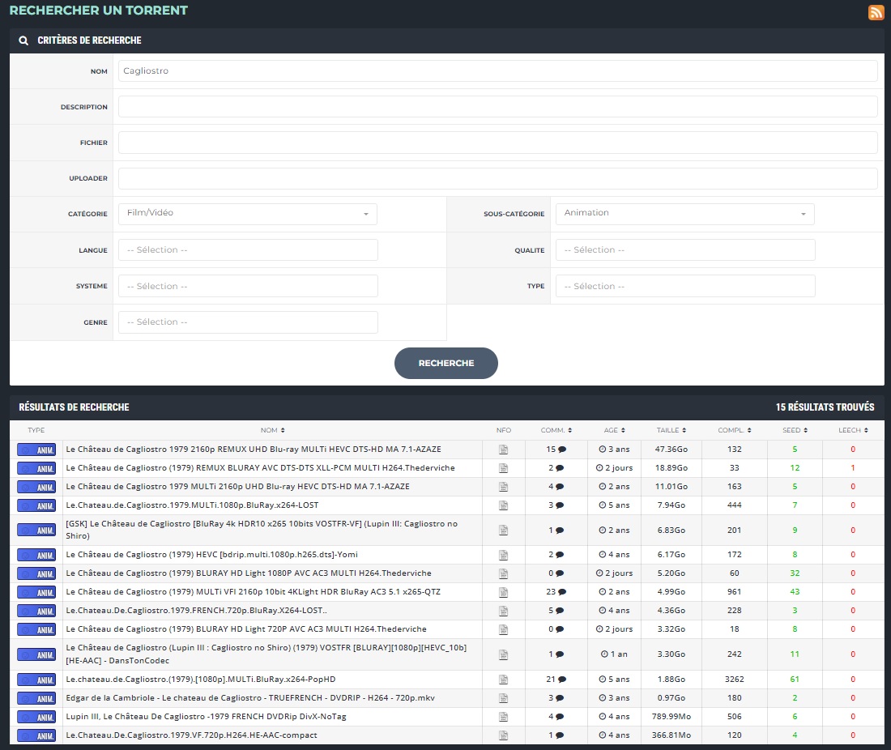Viewport: 891px width, 750px height.
Task: Open comments bubble showing 23 comments
Action: (x=562, y=592)
